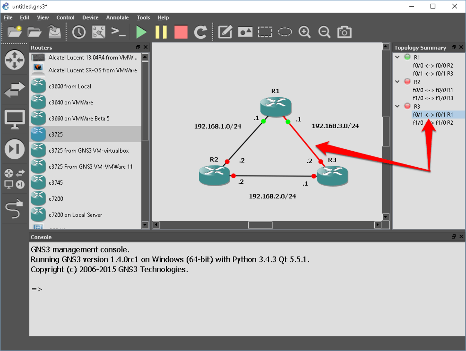466x351 pixels.
Task: Take a screenshot with the camera icon
Action: pyautogui.click(x=344, y=32)
